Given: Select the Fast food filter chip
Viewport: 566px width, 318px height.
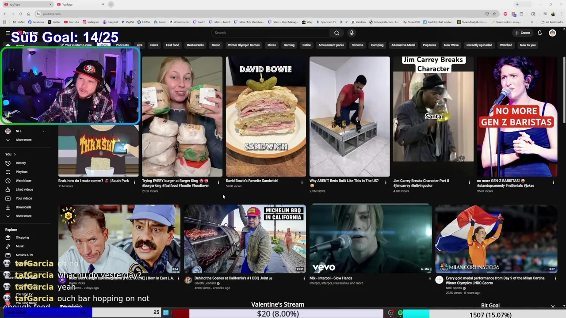Looking at the screenshot, I should pos(172,45).
